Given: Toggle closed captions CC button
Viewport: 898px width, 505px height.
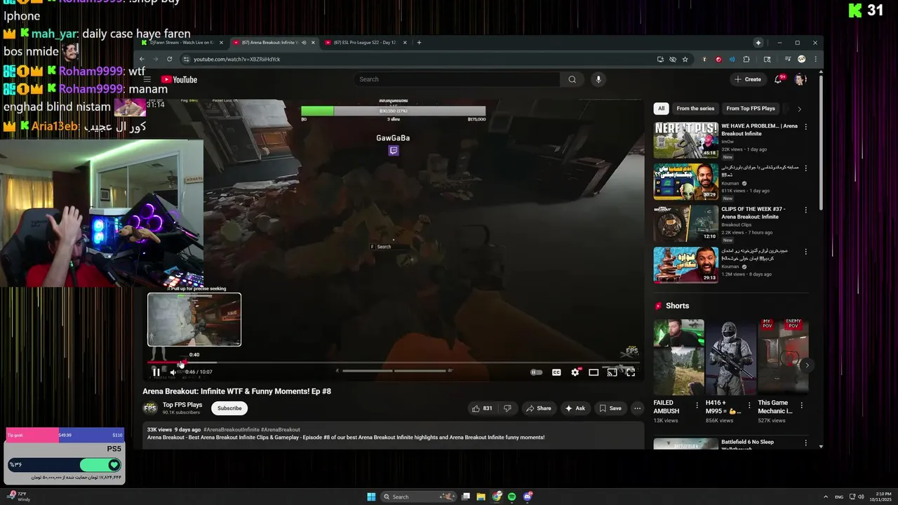Looking at the screenshot, I should coord(556,372).
